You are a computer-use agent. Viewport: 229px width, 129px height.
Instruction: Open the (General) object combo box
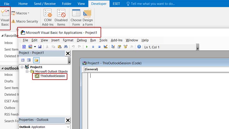pyautogui.click(x=156, y=69)
